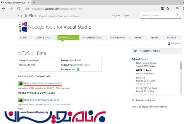Click the Release notifications label
The width and height of the screenshot is (184, 124).
[x=146, y=100]
